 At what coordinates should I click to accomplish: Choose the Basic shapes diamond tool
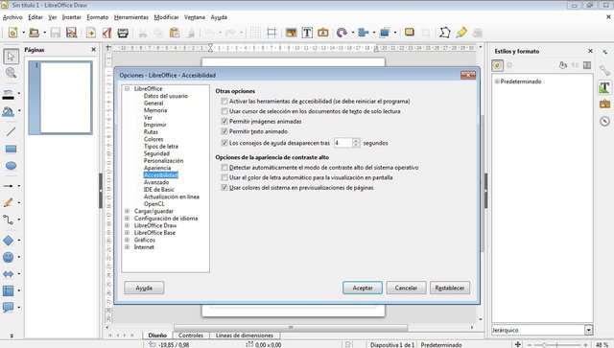tap(9, 241)
